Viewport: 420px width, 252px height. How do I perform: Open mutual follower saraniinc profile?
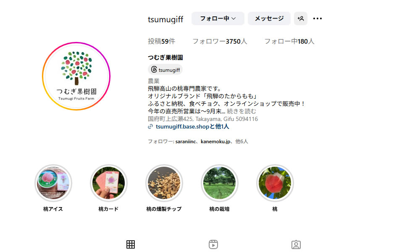click(x=186, y=142)
